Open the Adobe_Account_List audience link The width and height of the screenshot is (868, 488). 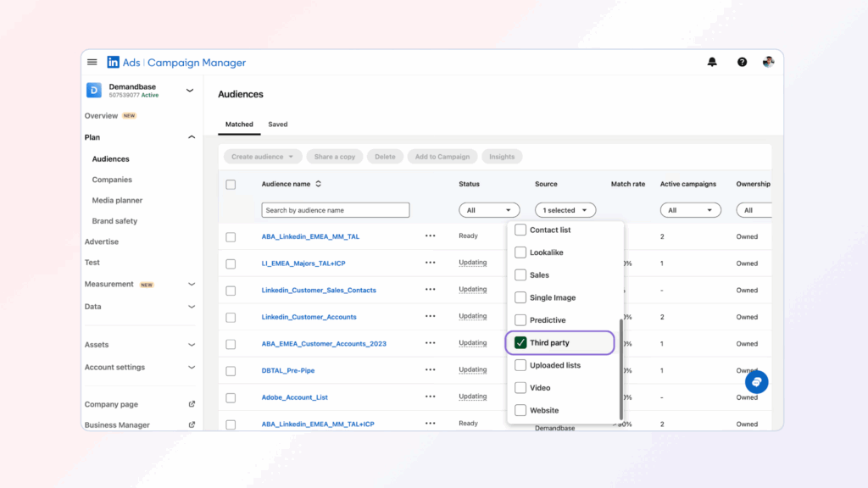click(x=294, y=397)
